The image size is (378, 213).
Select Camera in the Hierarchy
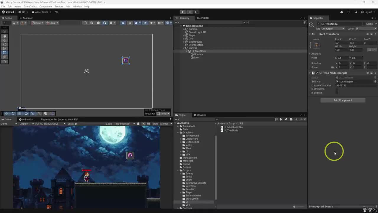[x=193, y=29]
